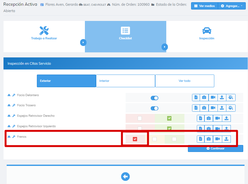Open camera for Frenos row
The height and width of the screenshot is (184, 248).
[209, 139]
